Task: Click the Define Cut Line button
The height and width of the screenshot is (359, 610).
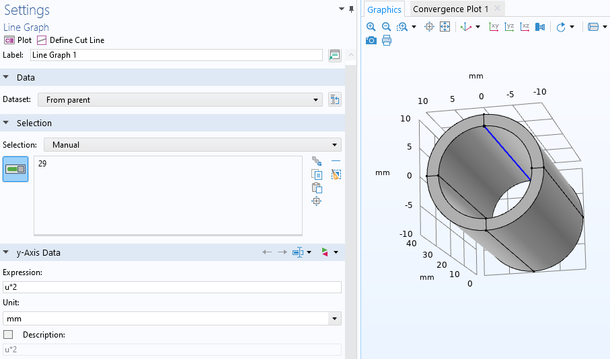Action: pyautogui.click(x=71, y=40)
